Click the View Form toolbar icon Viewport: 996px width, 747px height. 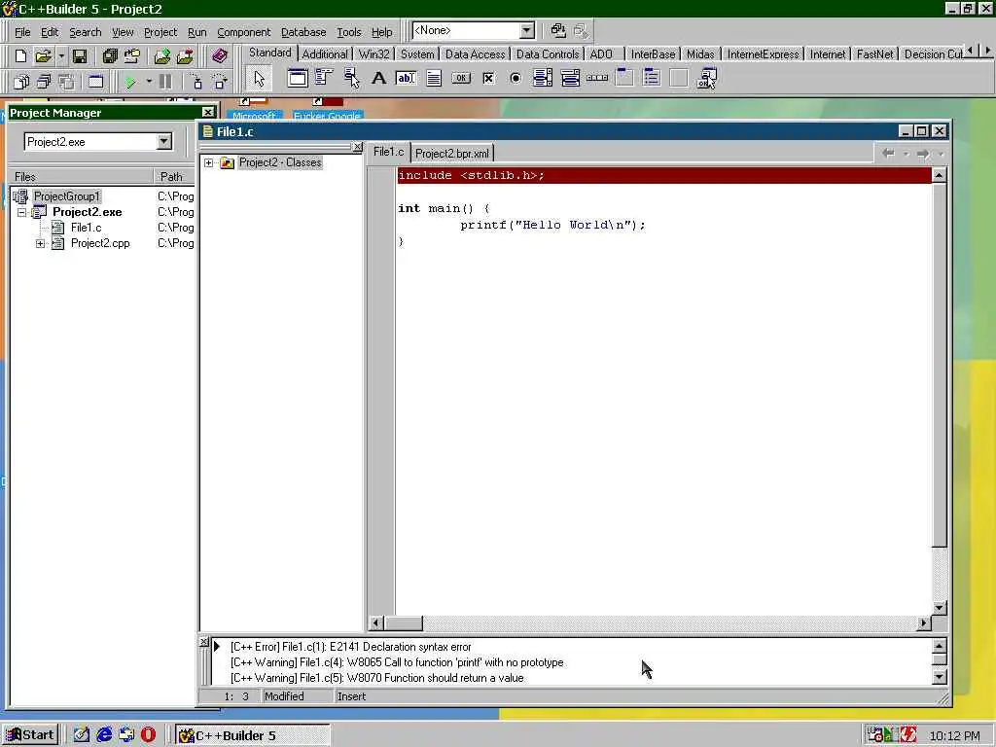pyautogui.click(x=43, y=82)
